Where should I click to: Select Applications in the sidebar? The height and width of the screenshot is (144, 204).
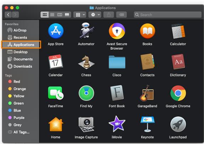(21, 45)
